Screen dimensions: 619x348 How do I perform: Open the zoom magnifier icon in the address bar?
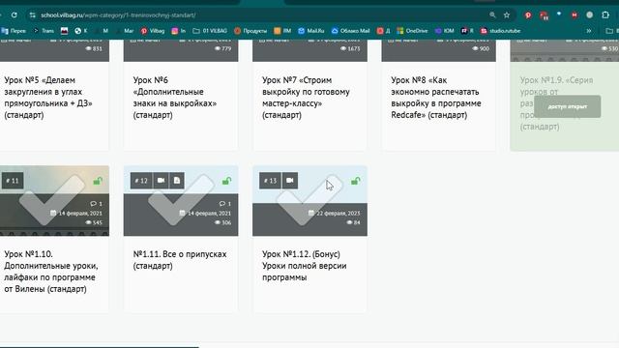492,15
